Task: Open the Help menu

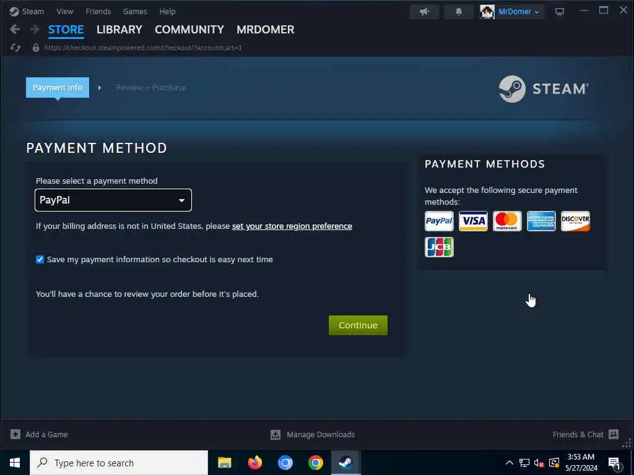Action: coord(167,11)
